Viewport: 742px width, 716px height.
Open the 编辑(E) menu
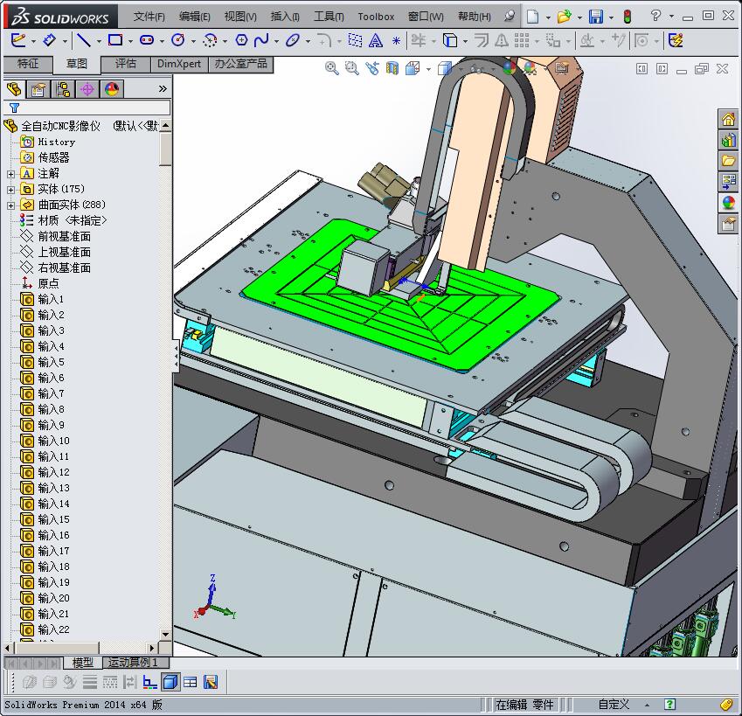(x=195, y=17)
